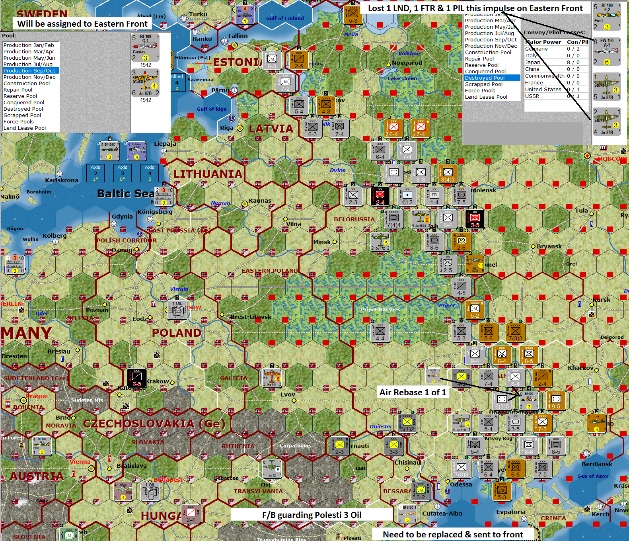The height and width of the screenshot is (541, 629).
Task: Select Production Jan/Feb in left Pool list
Action: 31,45
